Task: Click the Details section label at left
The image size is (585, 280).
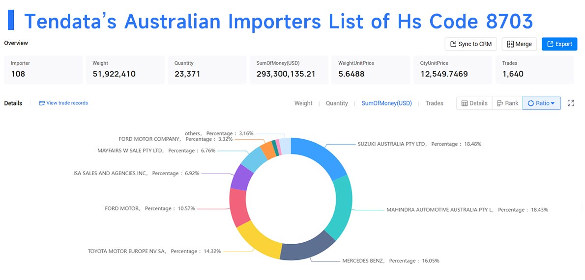Action: click(x=13, y=103)
